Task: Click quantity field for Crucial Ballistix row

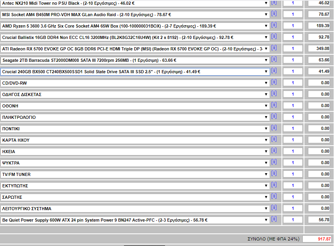Action: tap(293, 37)
